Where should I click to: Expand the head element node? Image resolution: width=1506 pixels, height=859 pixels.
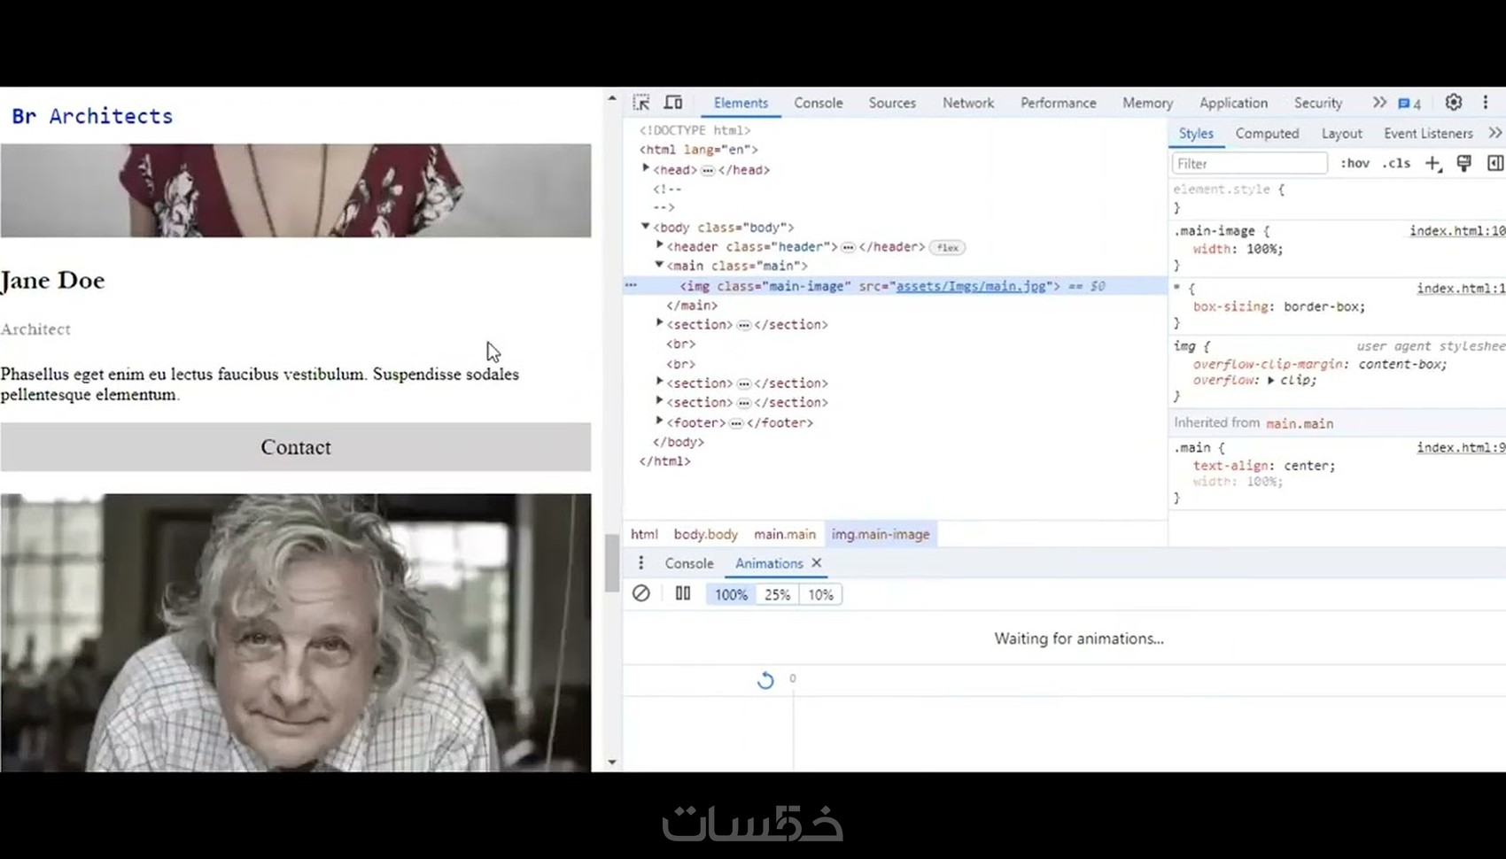click(646, 168)
